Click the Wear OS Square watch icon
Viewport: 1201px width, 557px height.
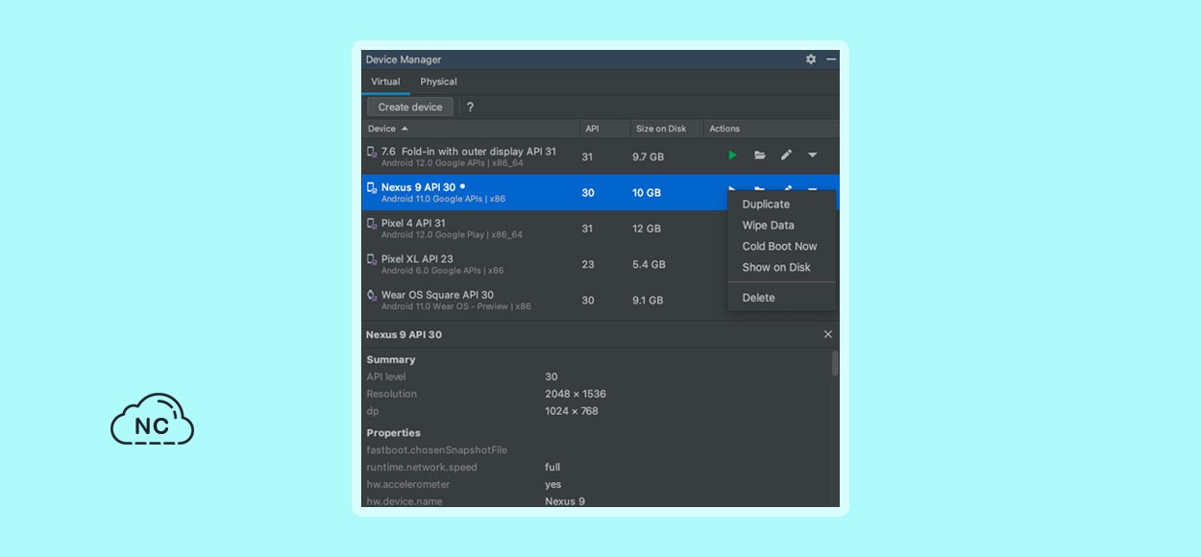click(x=372, y=296)
